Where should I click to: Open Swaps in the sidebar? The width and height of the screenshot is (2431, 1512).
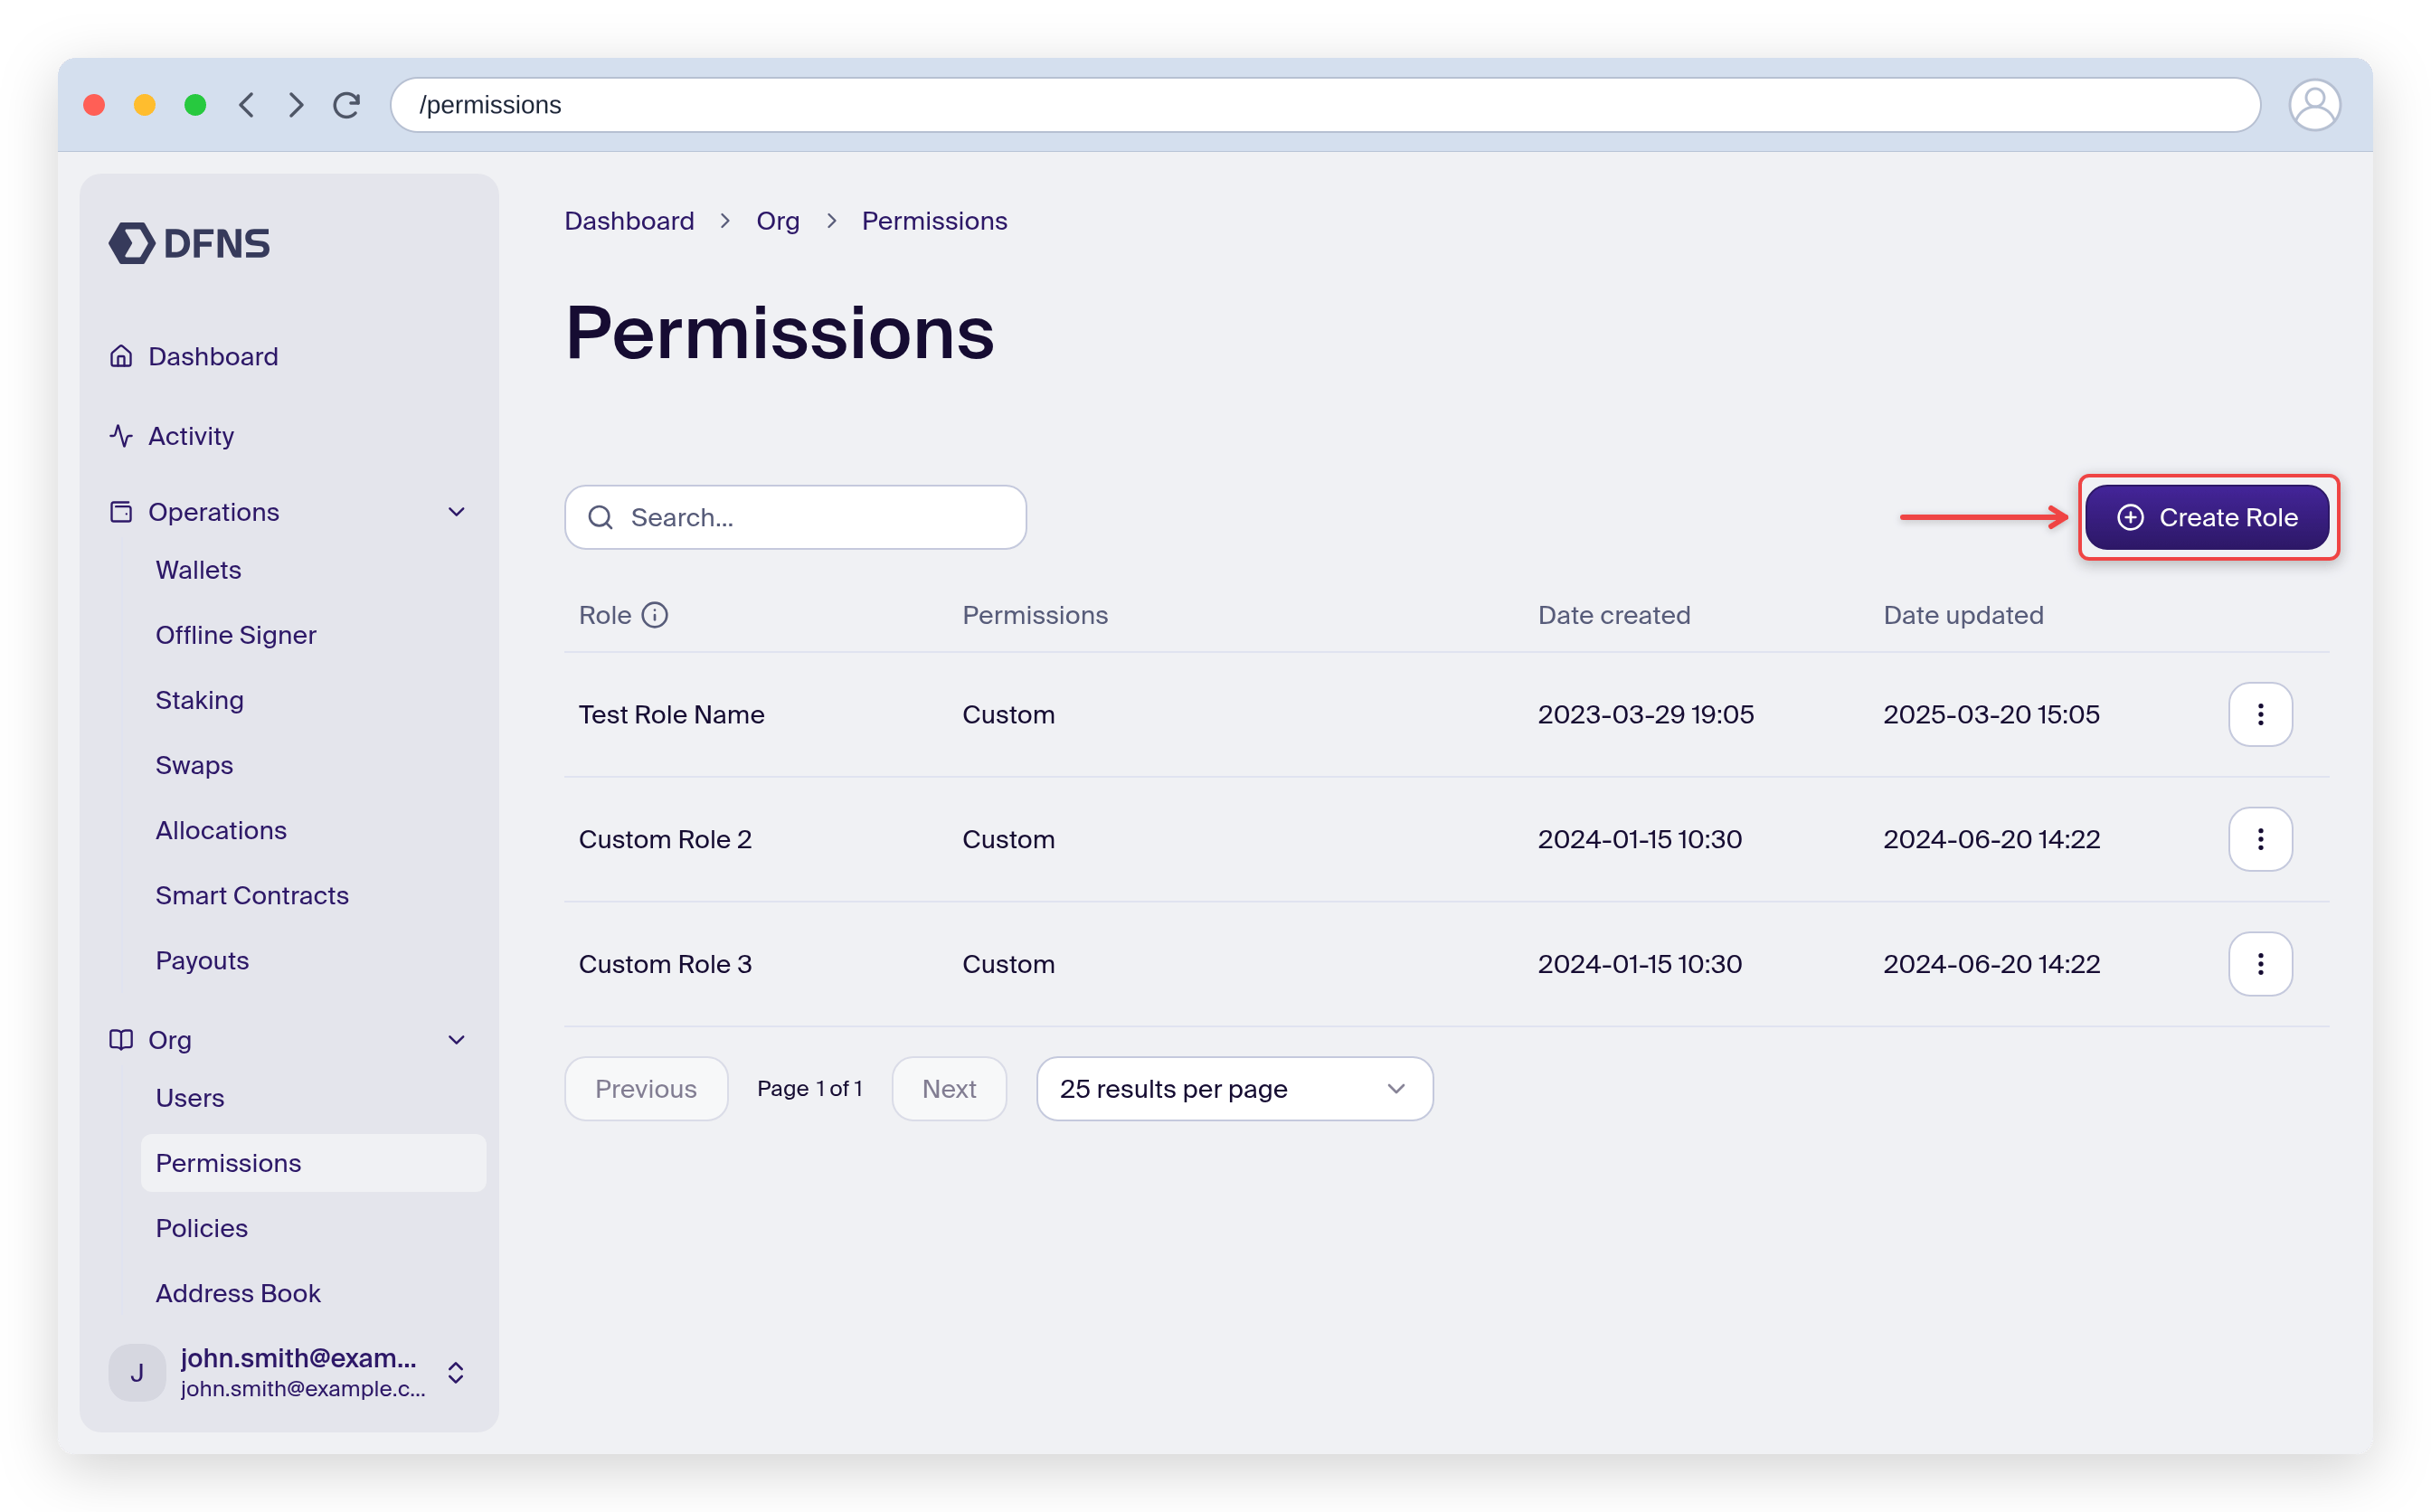(x=194, y=765)
